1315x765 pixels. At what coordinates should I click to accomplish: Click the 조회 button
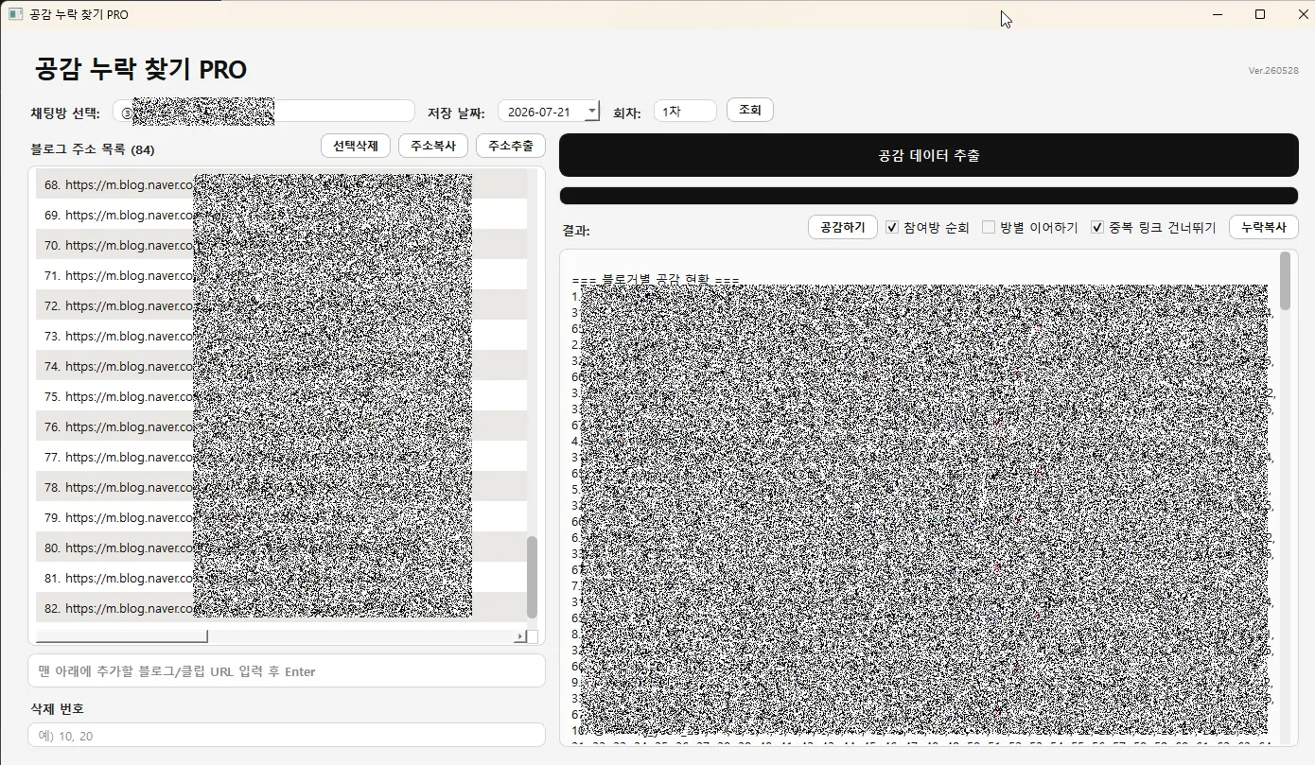click(x=750, y=110)
